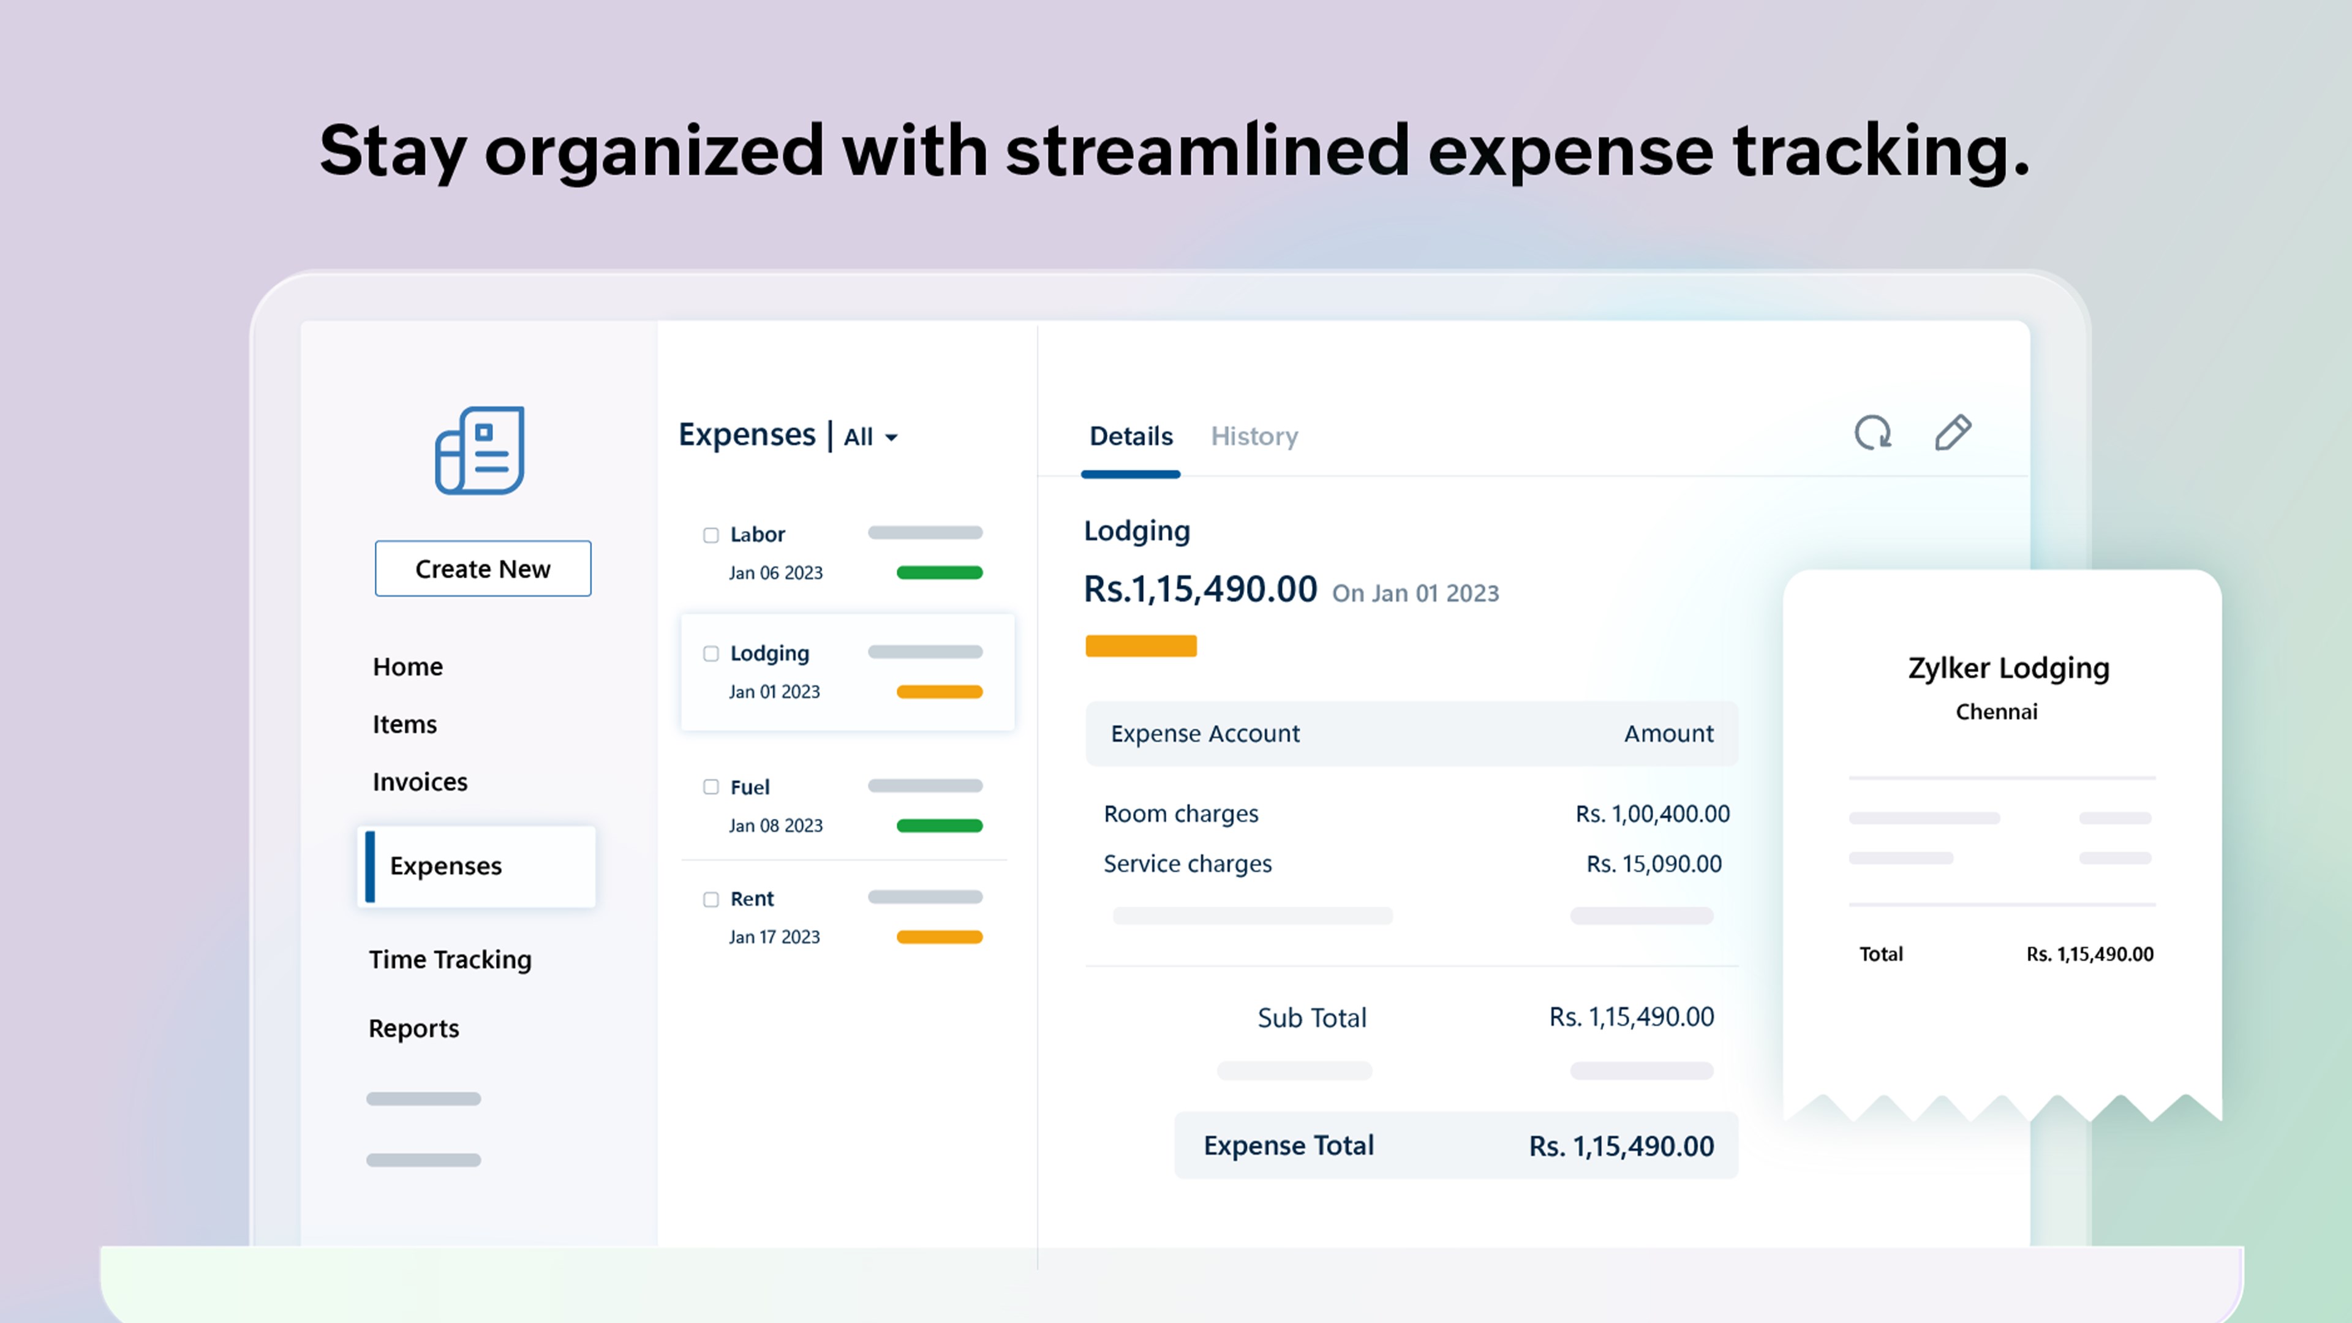The width and height of the screenshot is (2352, 1323).
Task: Select Items in the sidebar
Action: pyautogui.click(x=404, y=723)
